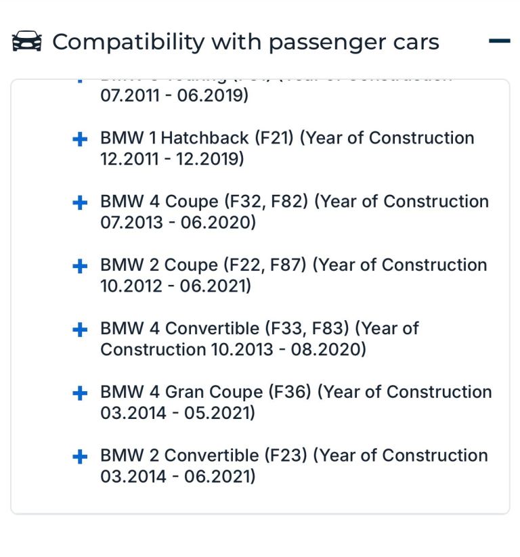
Task: Select BMW 4 Convertible (F33, F83) entry text
Action: (x=259, y=339)
